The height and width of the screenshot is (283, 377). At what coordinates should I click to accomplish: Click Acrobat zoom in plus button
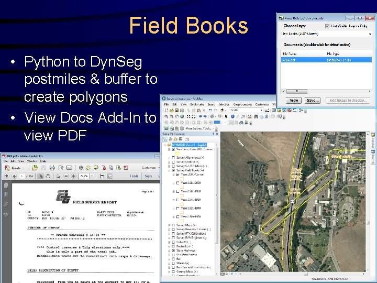tap(74, 176)
